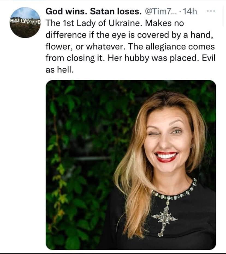
Task: Click the @Tim7... username handle
Action: pyautogui.click(x=161, y=11)
